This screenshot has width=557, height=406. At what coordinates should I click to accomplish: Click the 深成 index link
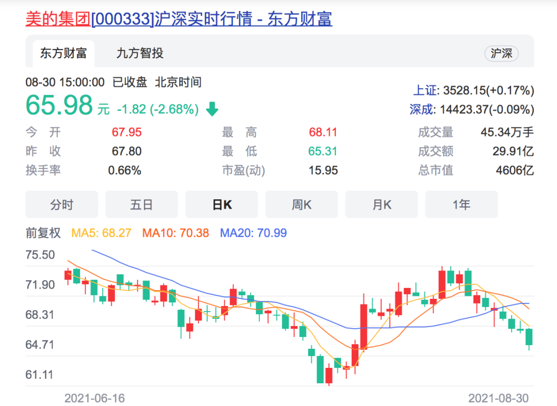pos(421,109)
